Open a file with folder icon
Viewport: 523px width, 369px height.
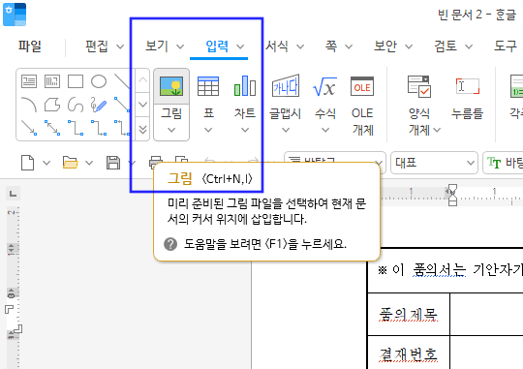pyautogui.click(x=71, y=163)
